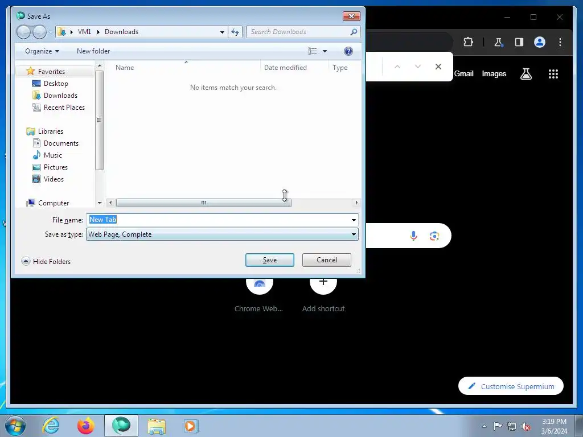Click the network tray icon

(x=512, y=426)
